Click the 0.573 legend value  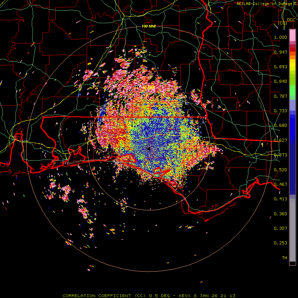tap(280, 155)
